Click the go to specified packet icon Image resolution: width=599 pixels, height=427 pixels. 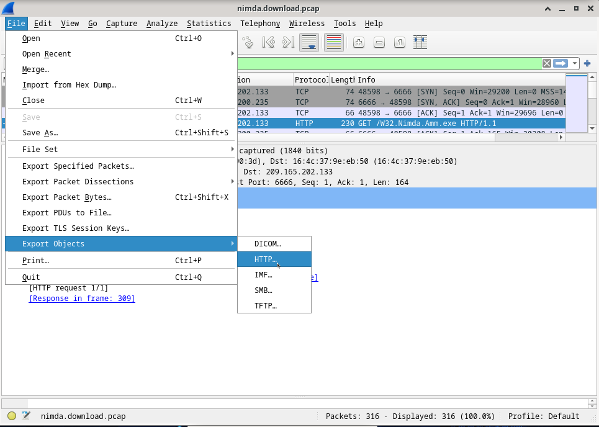click(248, 42)
